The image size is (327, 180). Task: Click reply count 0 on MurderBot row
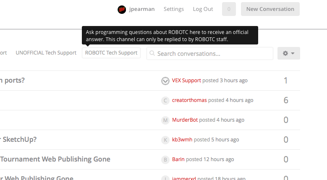(286, 120)
